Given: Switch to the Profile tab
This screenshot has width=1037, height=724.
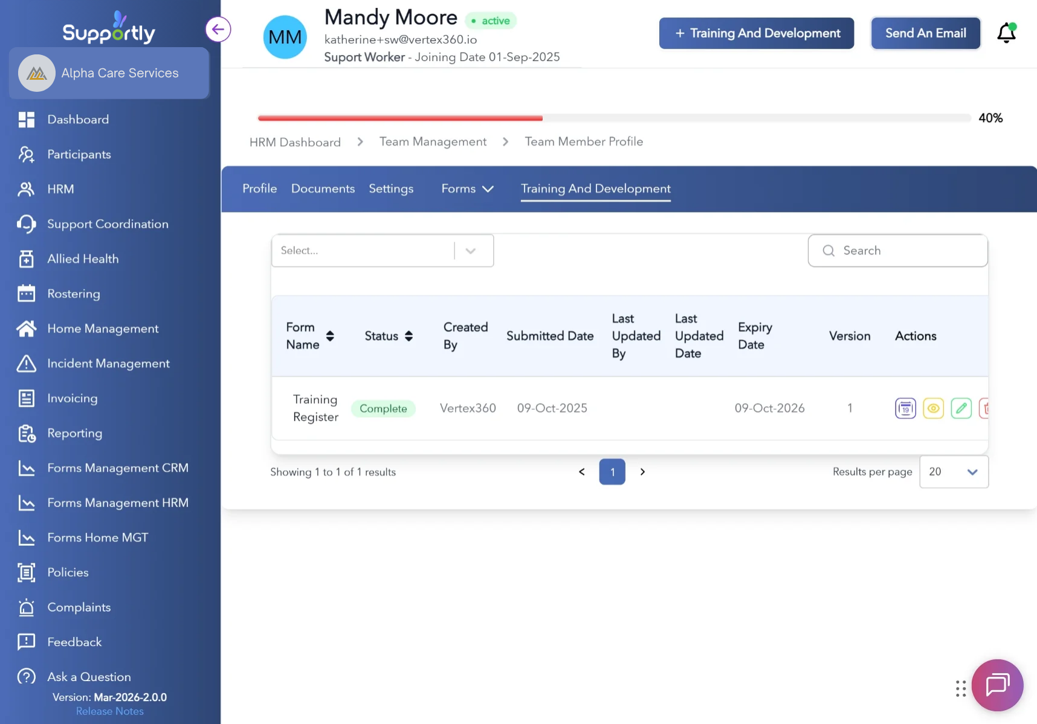Looking at the screenshot, I should pos(260,189).
